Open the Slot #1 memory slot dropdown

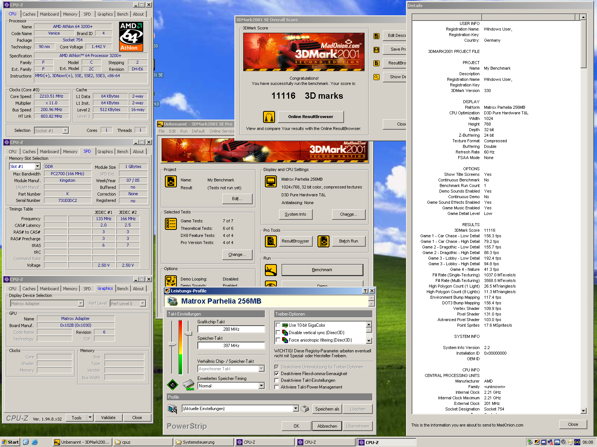point(37,167)
